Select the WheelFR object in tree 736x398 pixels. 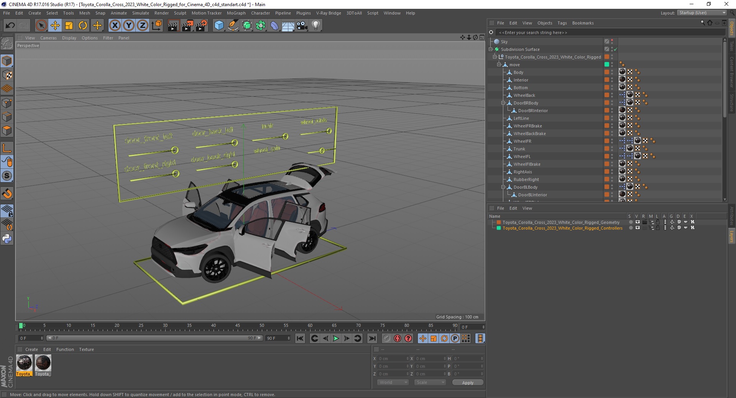click(522, 141)
